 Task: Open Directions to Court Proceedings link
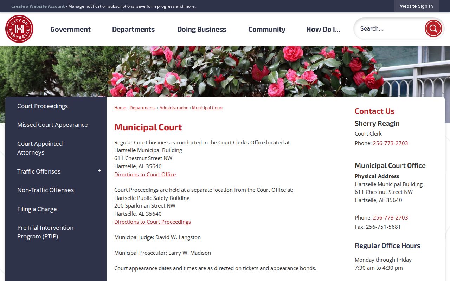point(153,222)
